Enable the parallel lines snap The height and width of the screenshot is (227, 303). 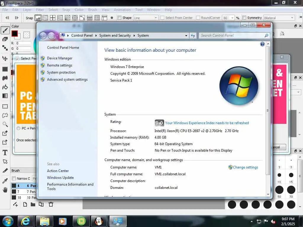click(45, 18)
